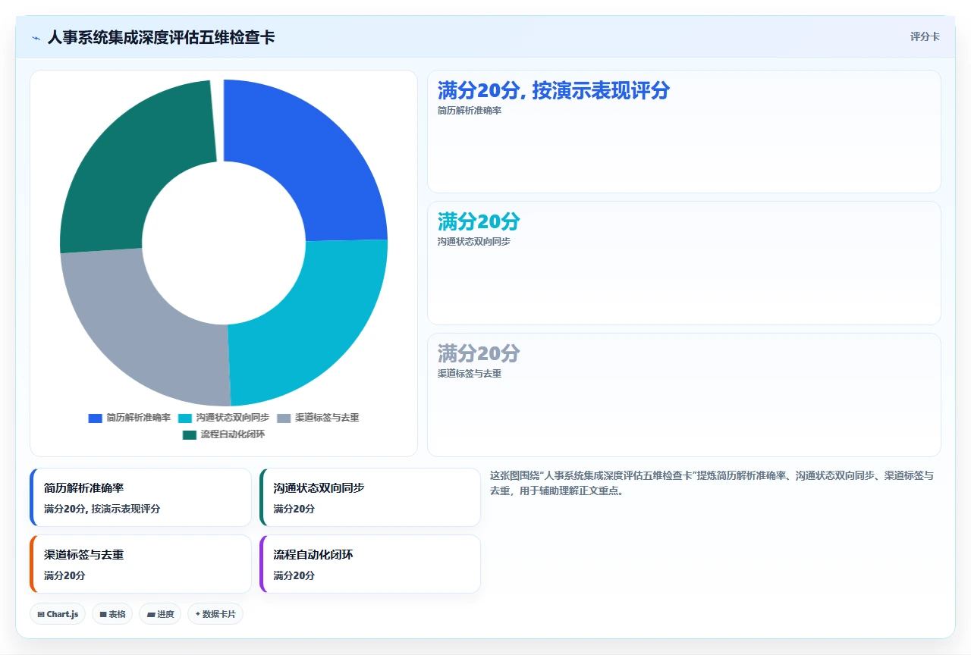Click the icon in the 进度 tag
Viewport: 971px width, 655px height.
click(150, 615)
